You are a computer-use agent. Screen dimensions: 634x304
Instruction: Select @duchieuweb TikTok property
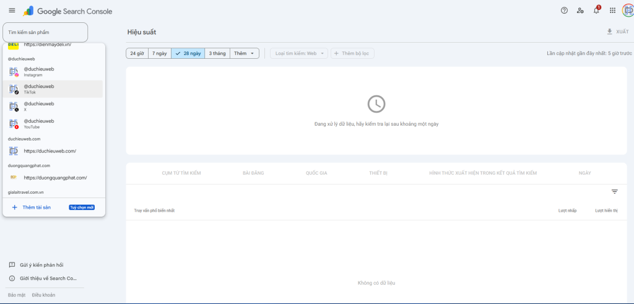(x=53, y=89)
